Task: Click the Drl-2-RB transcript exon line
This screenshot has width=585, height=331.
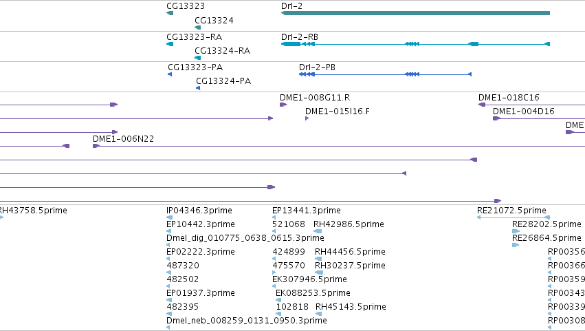Action: click(x=415, y=44)
